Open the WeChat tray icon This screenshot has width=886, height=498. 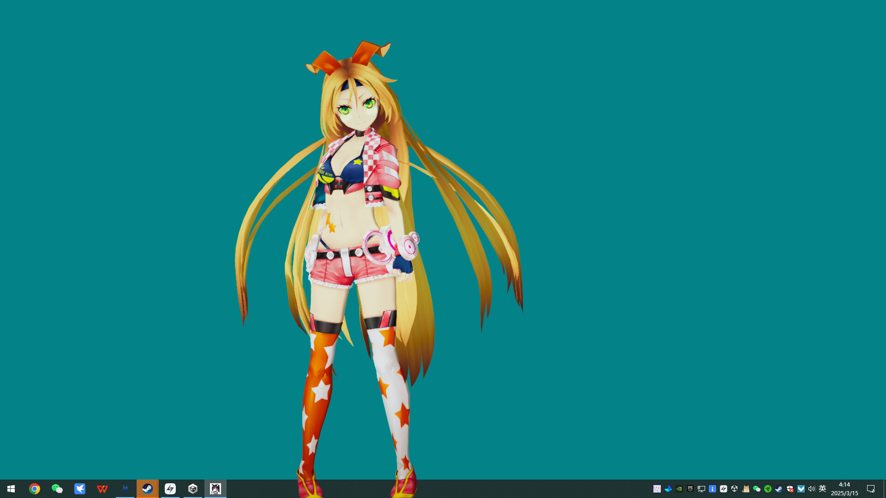(x=757, y=489)
